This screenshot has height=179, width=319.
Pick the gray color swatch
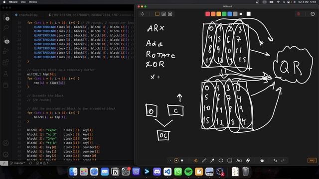coord(235,14)
